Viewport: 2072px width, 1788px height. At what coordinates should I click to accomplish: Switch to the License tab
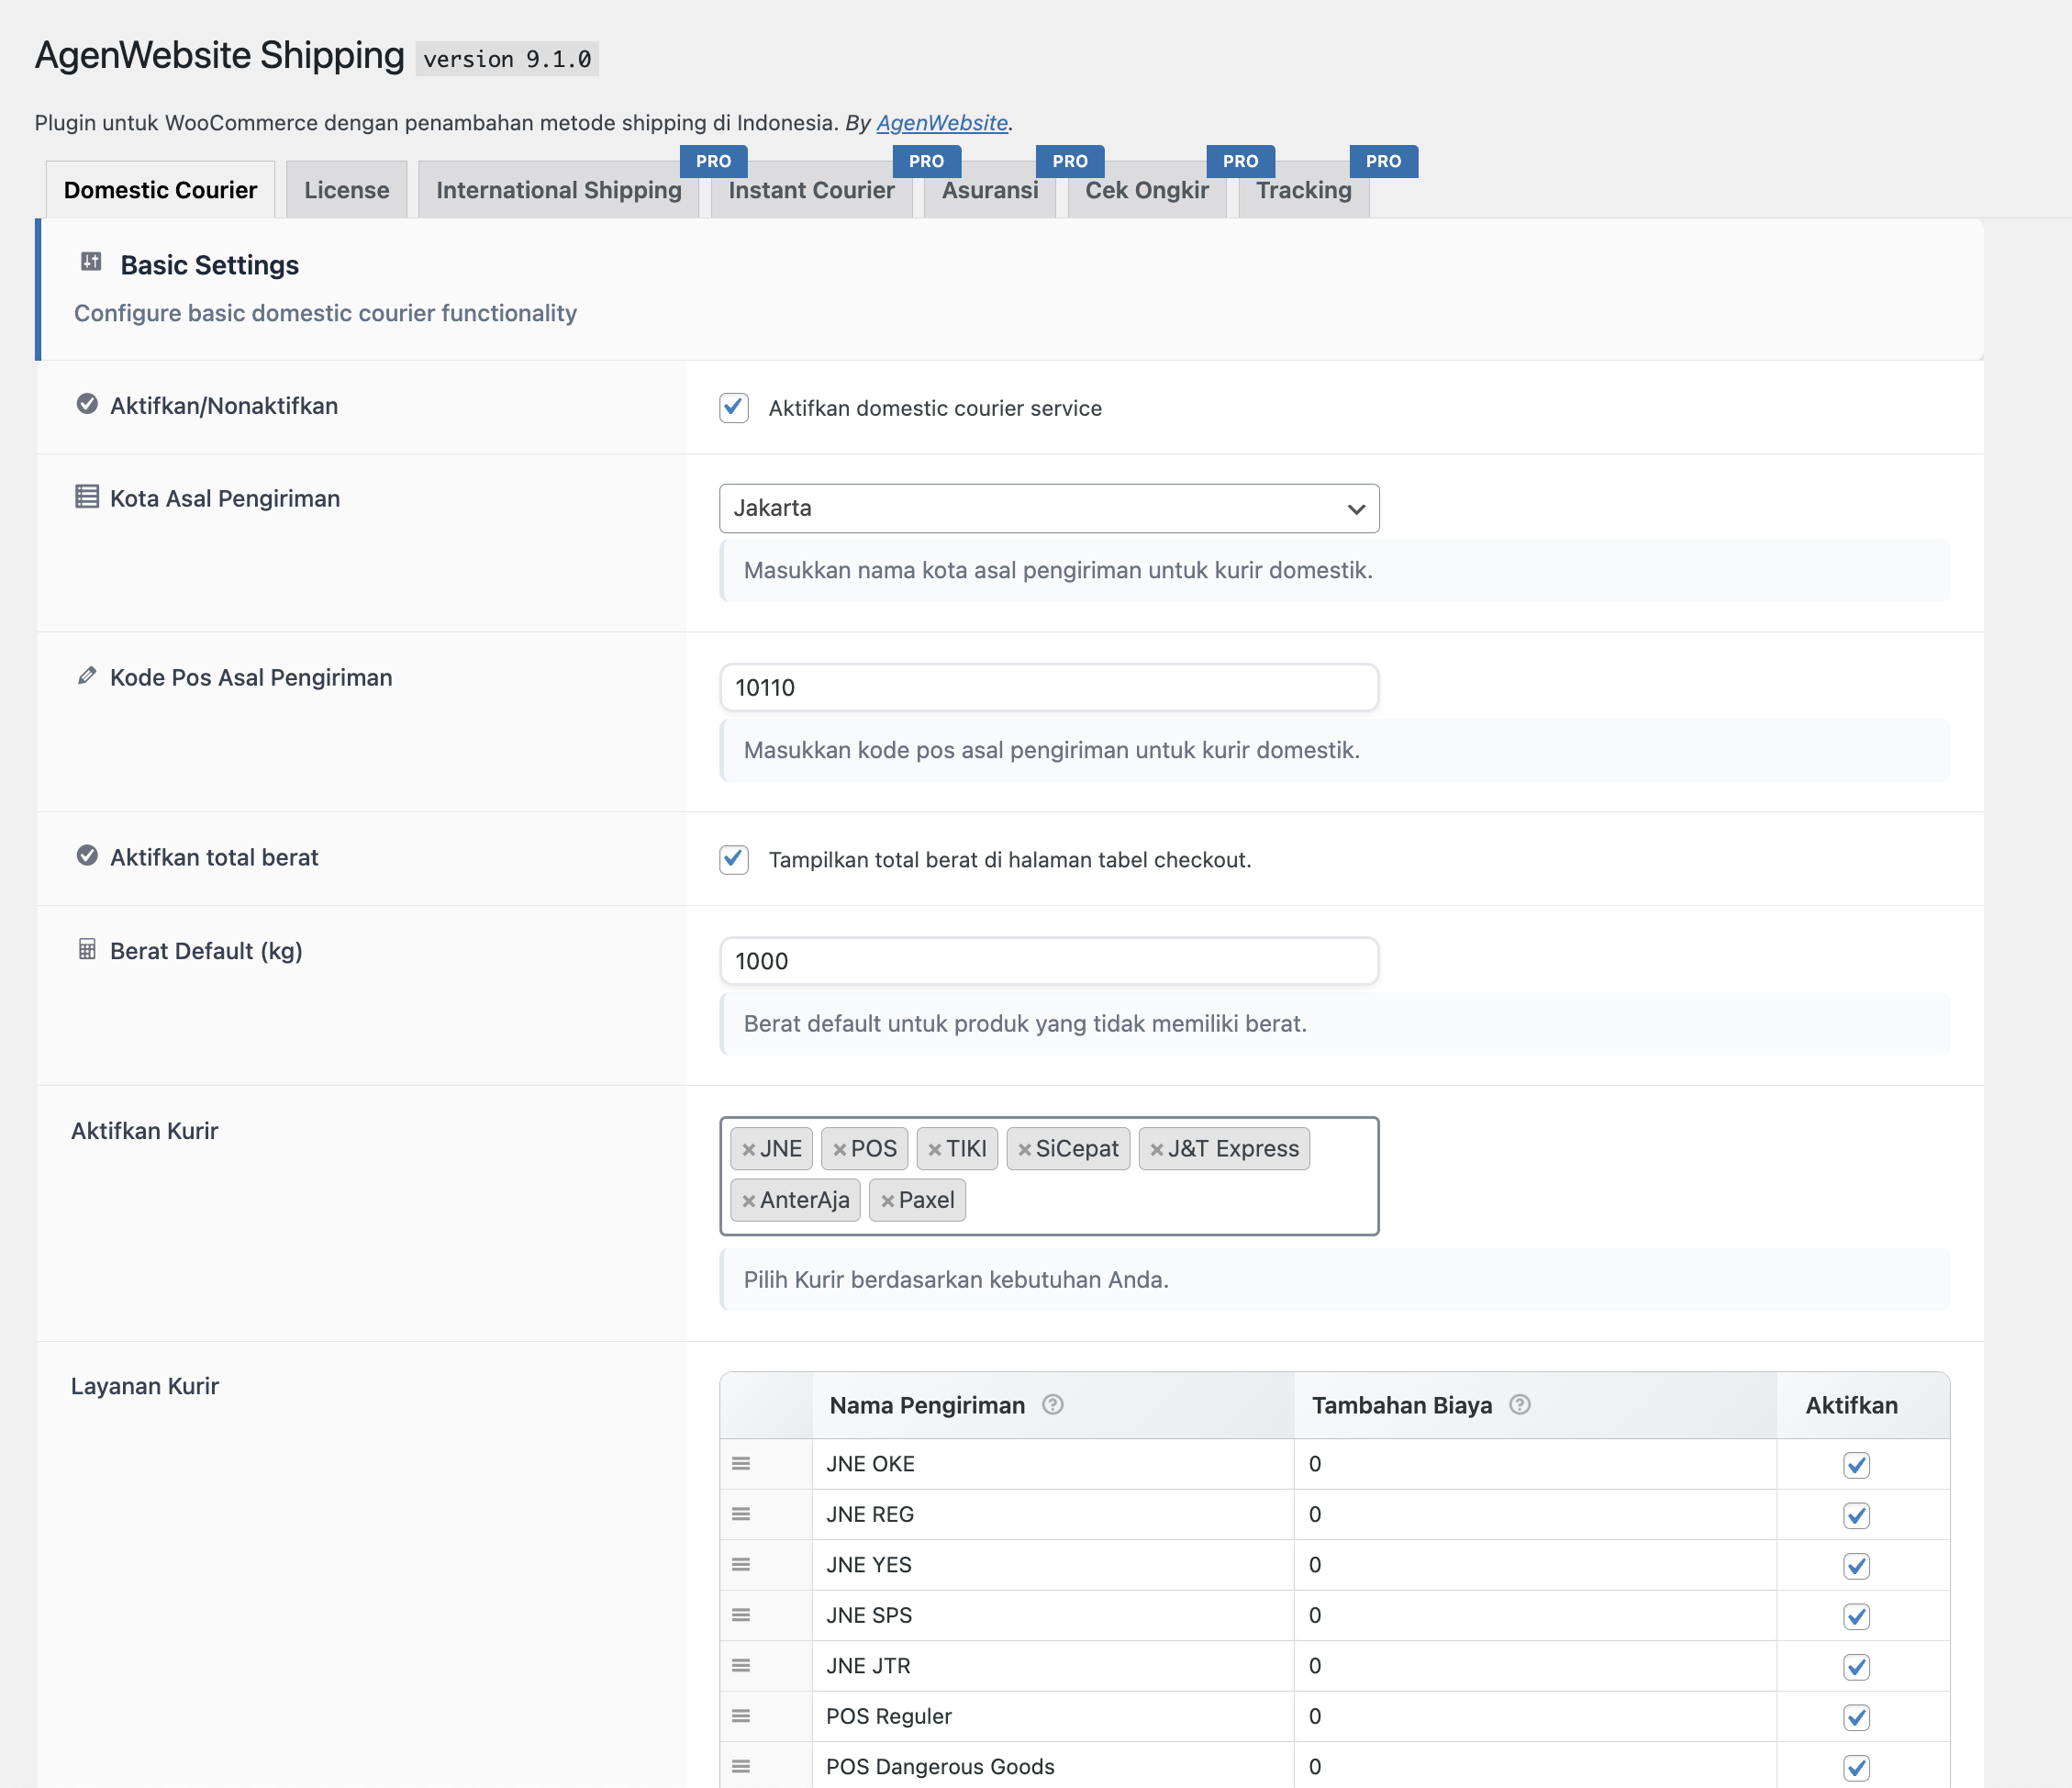click(x=346, y=190)
